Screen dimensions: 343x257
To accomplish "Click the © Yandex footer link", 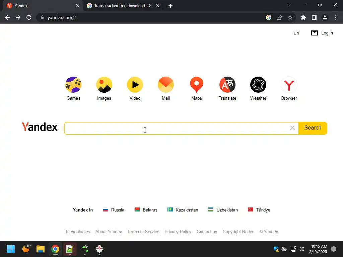I will [269, 232].
